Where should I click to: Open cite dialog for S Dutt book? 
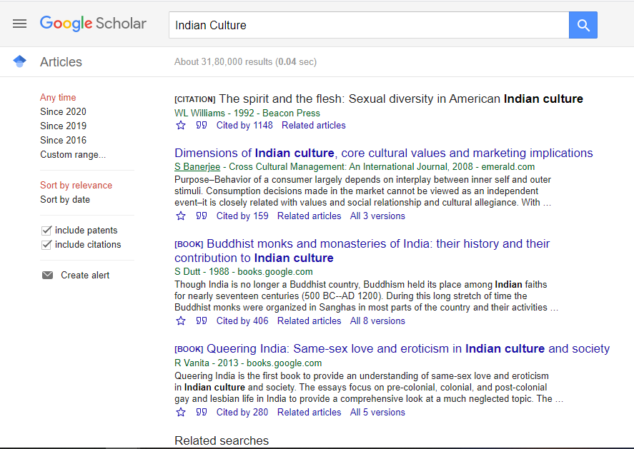coord(202,321)
